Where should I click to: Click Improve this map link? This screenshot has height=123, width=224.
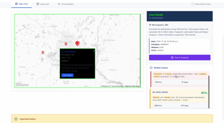[132, 86]
